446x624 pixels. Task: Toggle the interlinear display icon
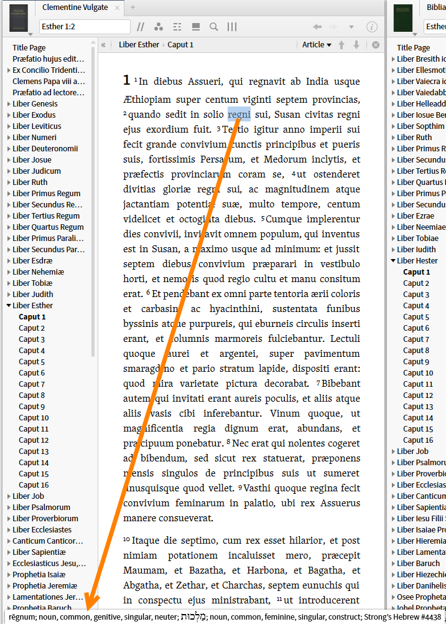click(177, 27)
